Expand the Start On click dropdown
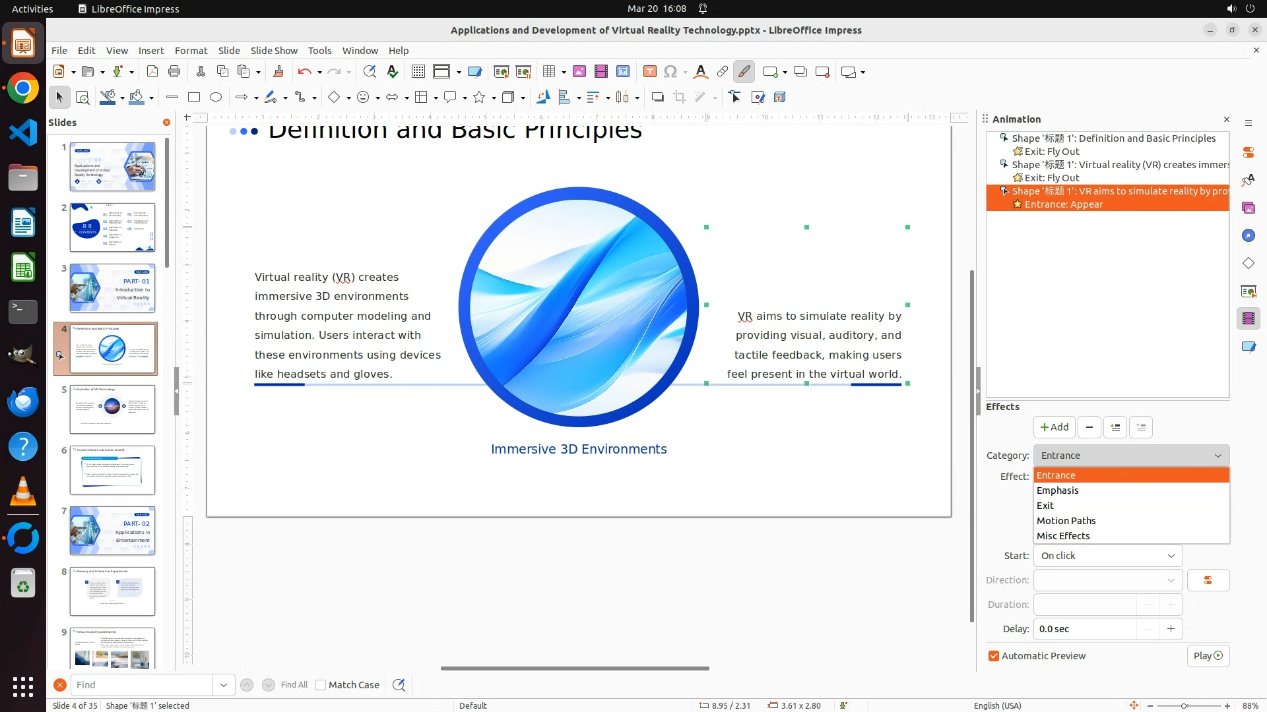The width and height of the screenshot is (1267, 712). click(1108, 556)
